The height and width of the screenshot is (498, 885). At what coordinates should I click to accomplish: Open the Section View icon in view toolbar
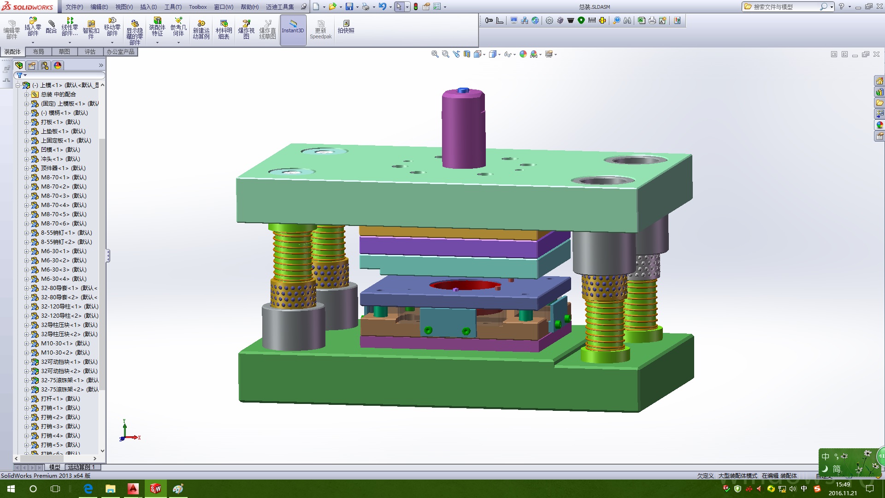click(x=467, y=54)
